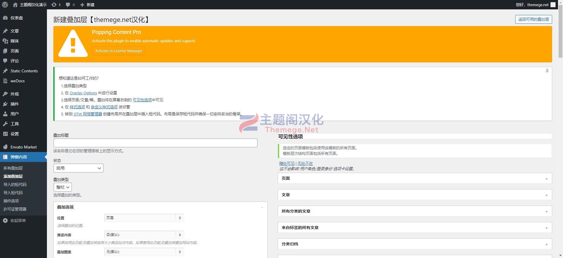Click the 设置 settings icon
Screen dimensions: 563x258
pos(5,134)
